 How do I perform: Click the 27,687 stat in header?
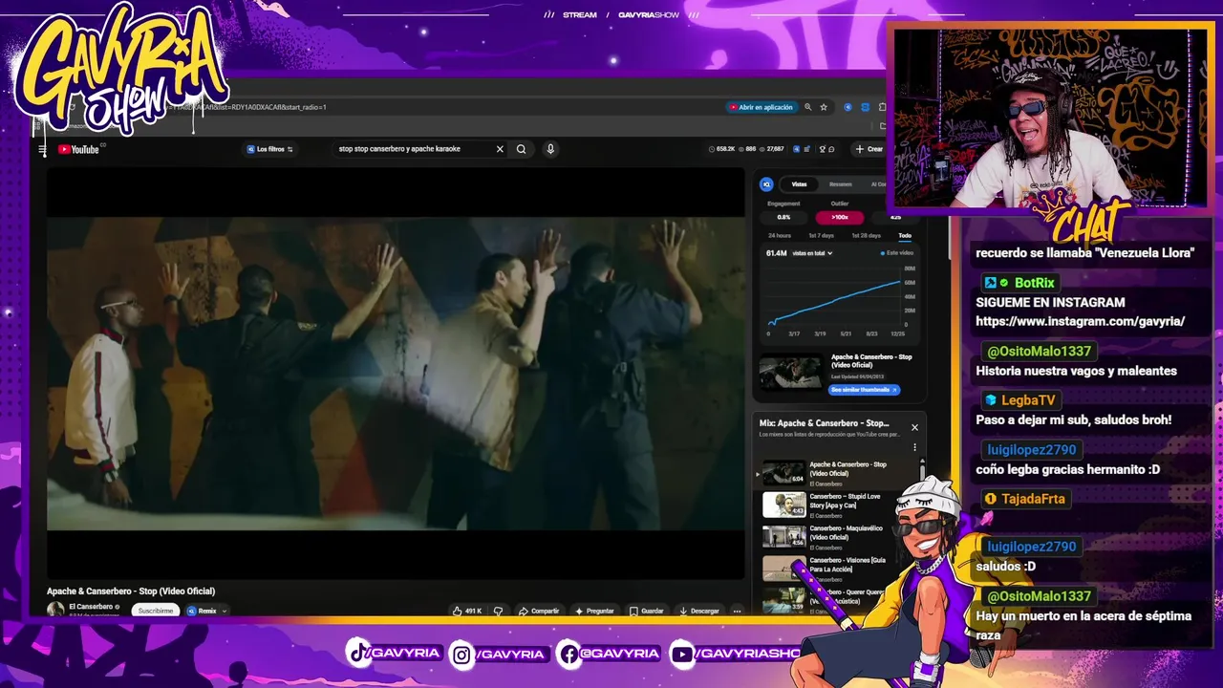[x=771, y=149]
